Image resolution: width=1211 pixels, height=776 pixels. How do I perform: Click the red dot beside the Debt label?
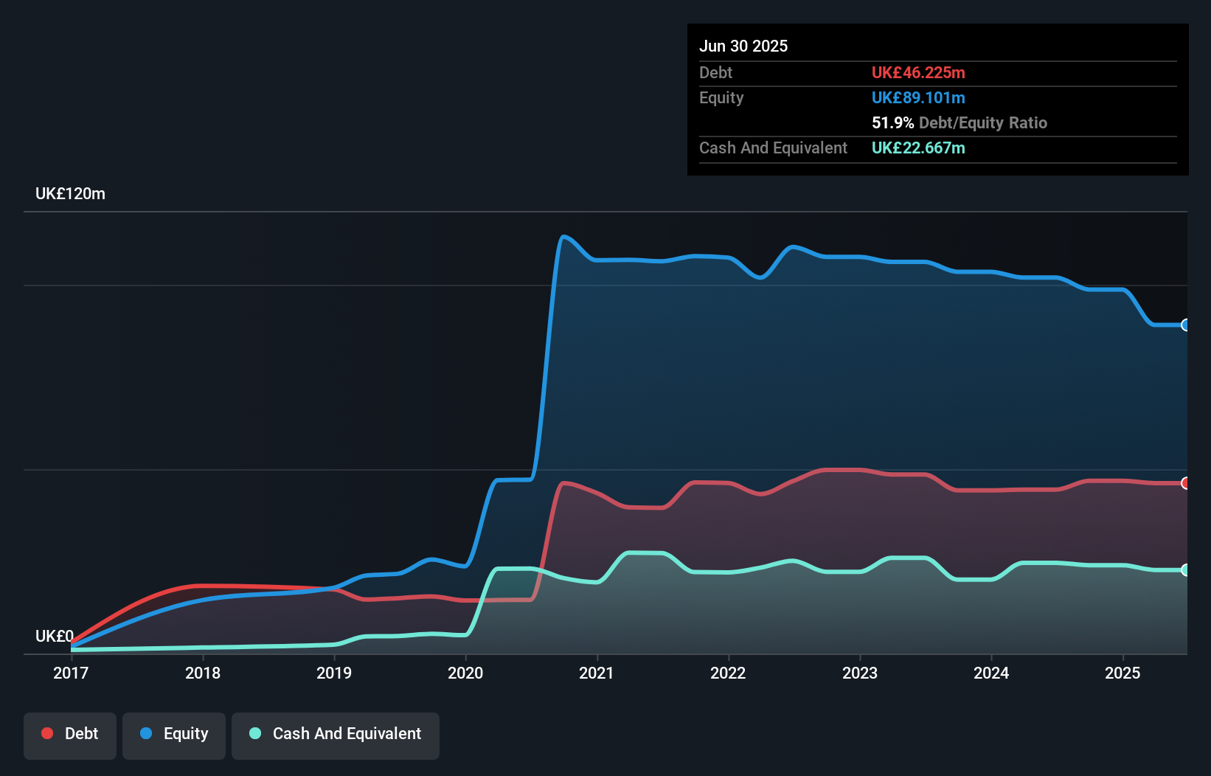click(46, 732)
